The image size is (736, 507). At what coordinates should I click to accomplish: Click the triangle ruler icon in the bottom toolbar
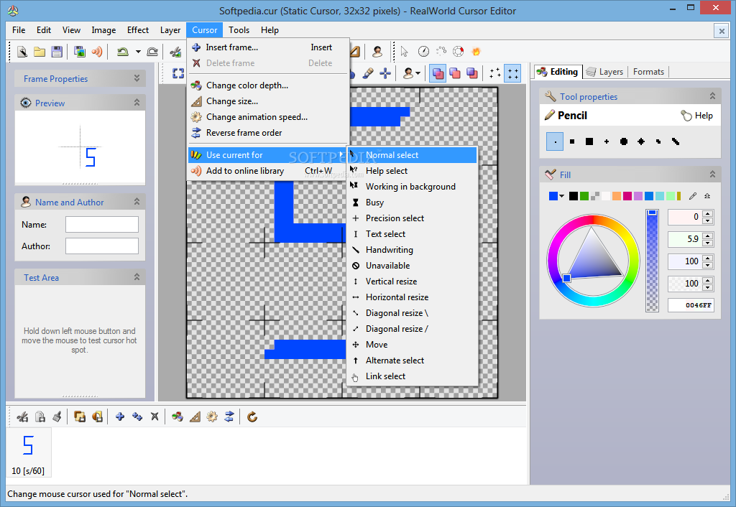[195, 417]
